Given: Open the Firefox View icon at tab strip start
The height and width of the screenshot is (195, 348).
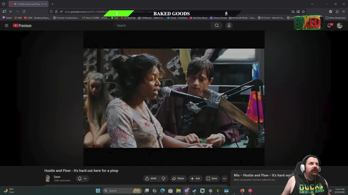Looking at the screenshot, I should click(x=4, y=4).
